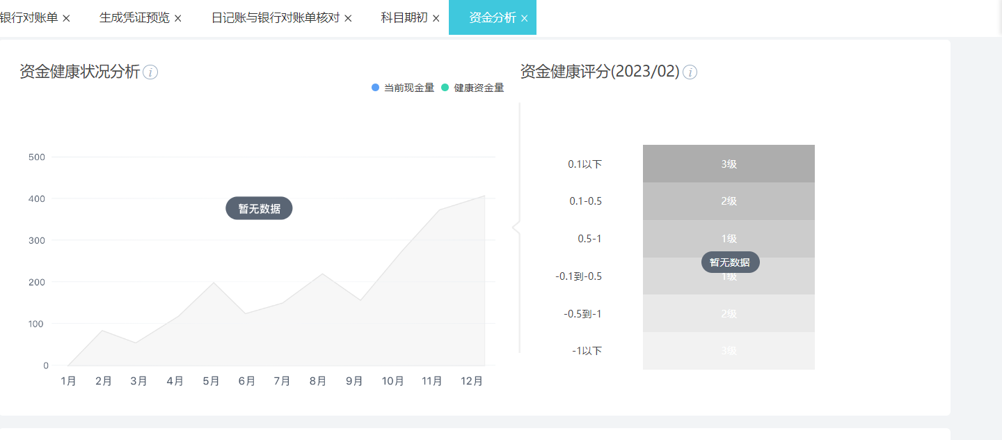
Task: Click the close × on 银行对账单 tab
Action: [65, 18]
